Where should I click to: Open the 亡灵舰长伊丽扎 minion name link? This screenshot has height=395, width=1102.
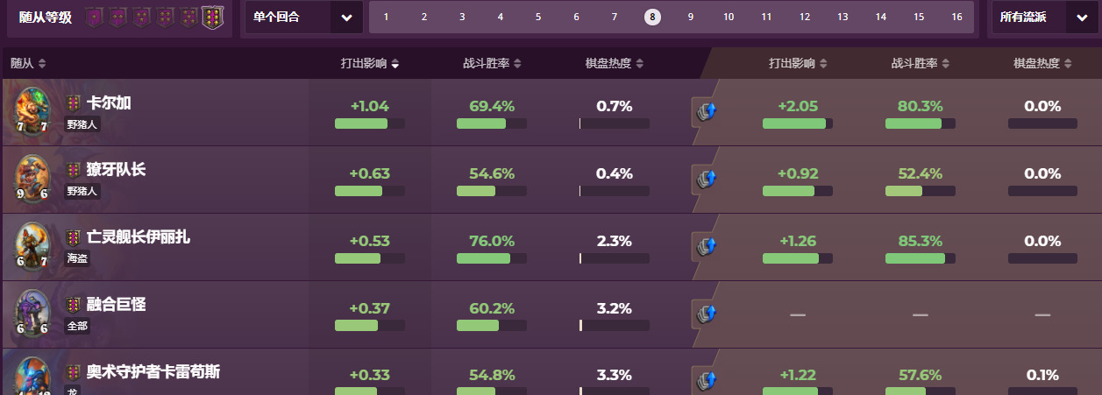138,236
